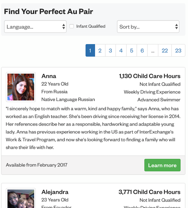Click 'Weekly Driving Experience' in Anna's card
Image resolution: width=188 pixels, height=208 pixels.
click(x=152, y=92)
